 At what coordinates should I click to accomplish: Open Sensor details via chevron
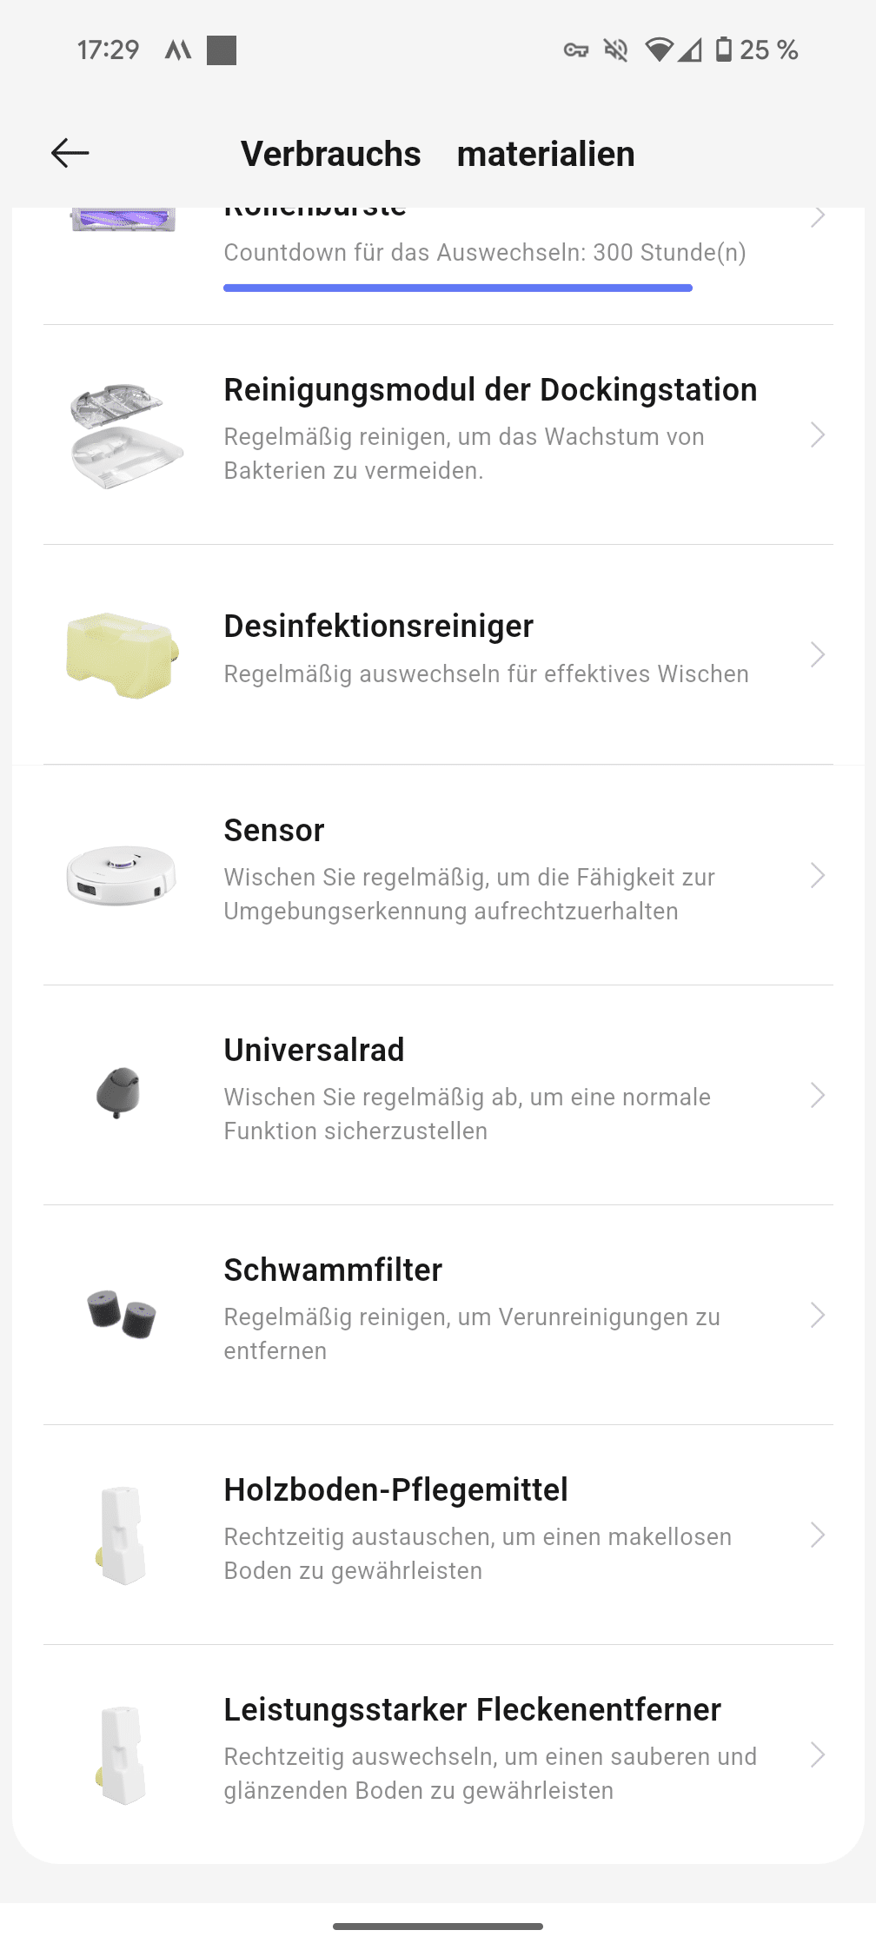pos(817,875)
